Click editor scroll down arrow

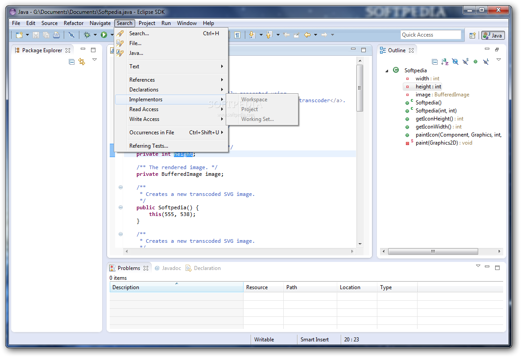click(360, 244)
